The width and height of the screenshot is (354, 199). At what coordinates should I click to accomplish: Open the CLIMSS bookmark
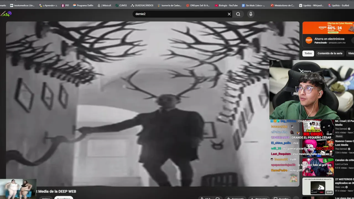click(121, 5)
